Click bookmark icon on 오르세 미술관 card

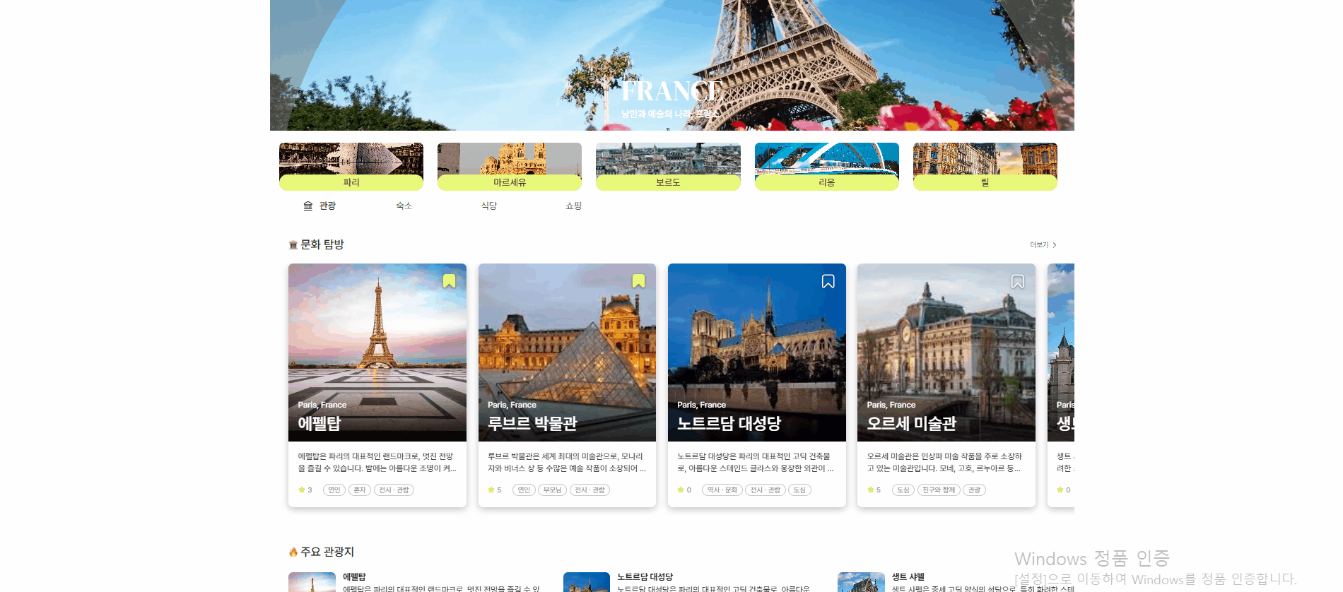1017,281
